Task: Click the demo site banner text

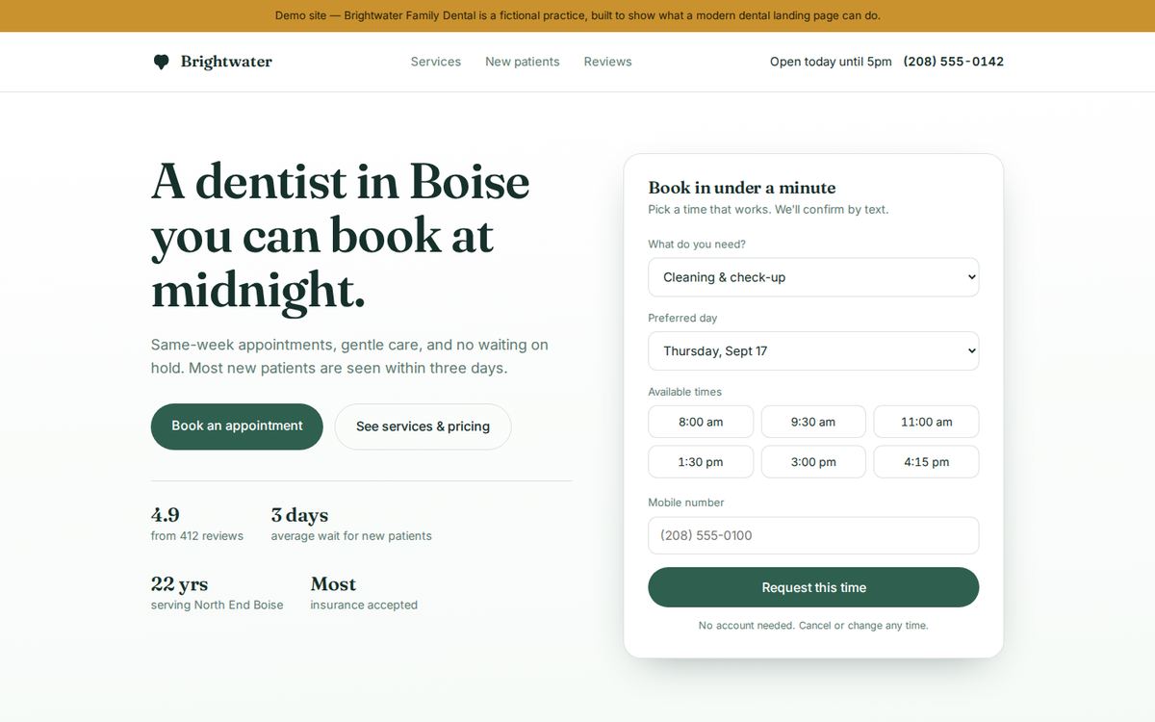Action: [577, 15]
